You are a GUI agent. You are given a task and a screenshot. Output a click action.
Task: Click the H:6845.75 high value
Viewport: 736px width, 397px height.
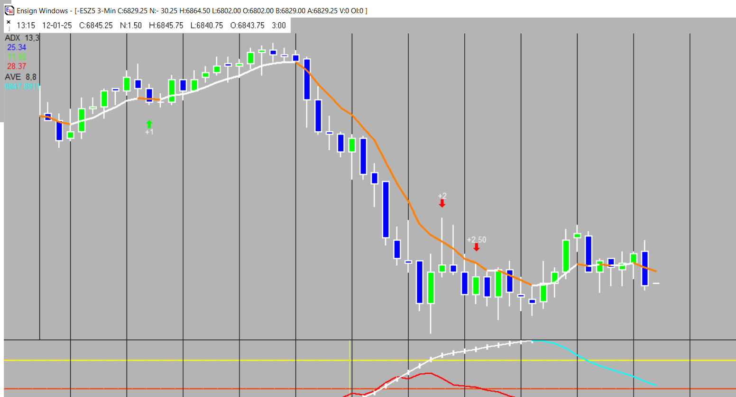[x=166, y=26]
